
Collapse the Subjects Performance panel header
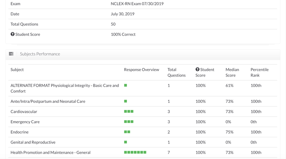pyautogui.click(x=143, y=54)
